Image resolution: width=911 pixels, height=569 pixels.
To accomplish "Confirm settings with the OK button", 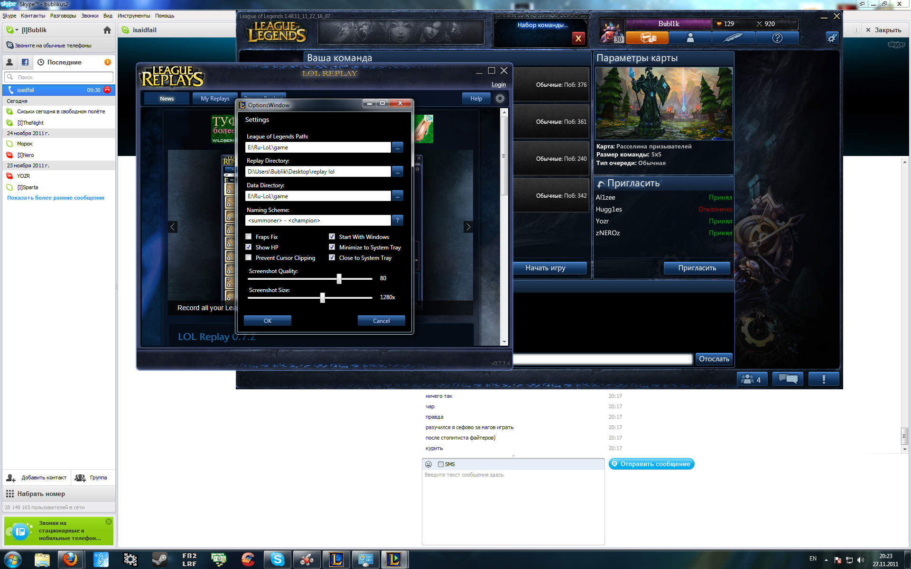I will [268, 321].
